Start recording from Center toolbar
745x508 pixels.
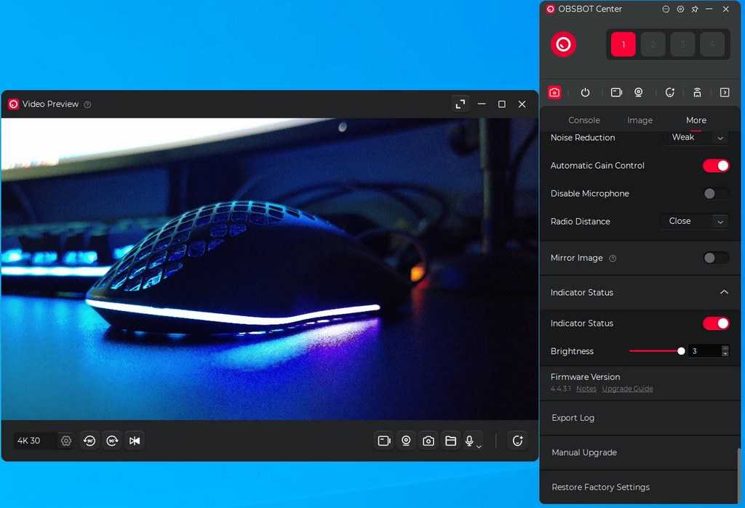point(616,92)
